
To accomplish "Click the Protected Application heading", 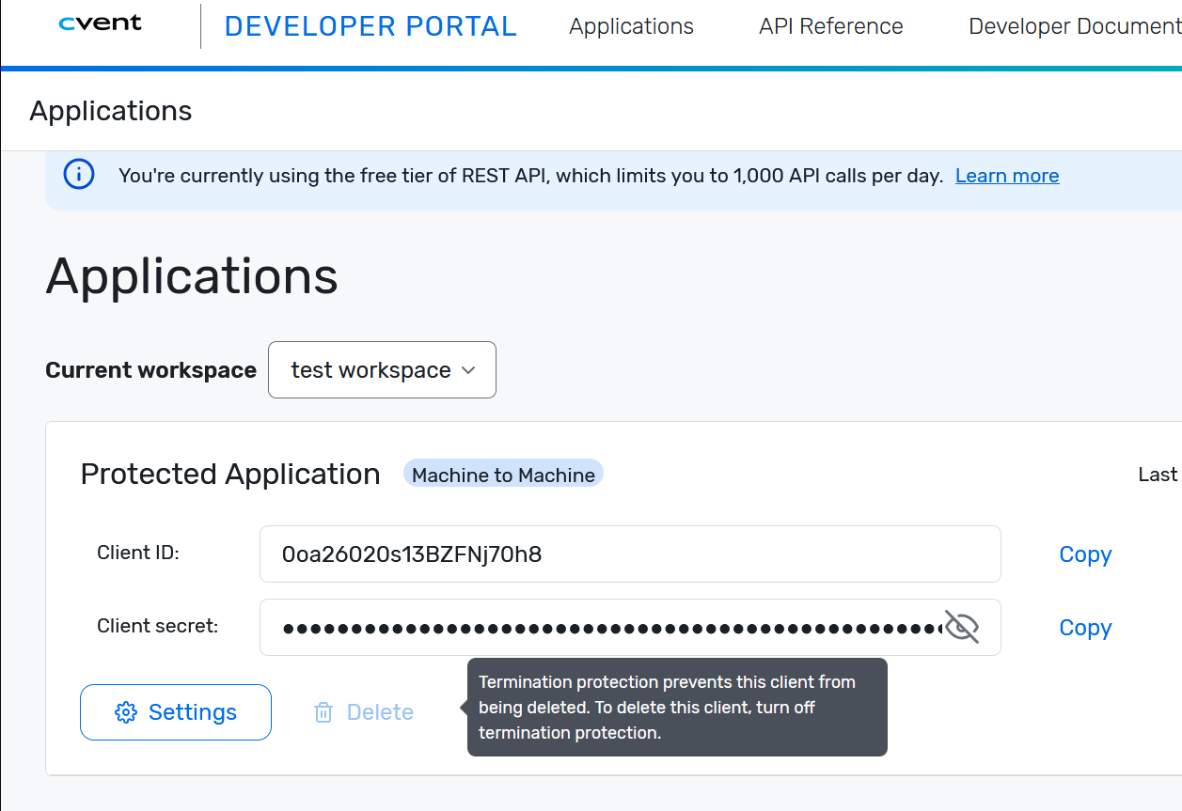I will click(230, 475).
